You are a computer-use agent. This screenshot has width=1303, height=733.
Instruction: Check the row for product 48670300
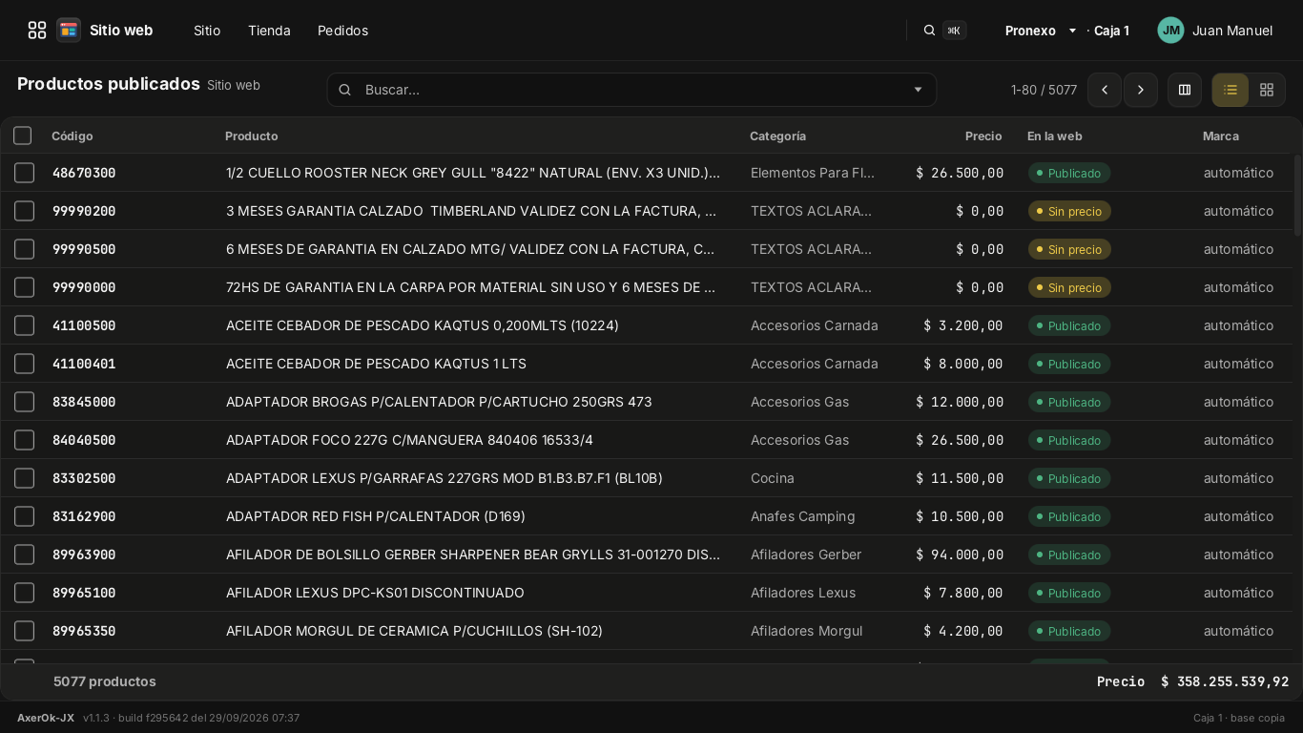pyautogui.click(x=25, y=173)
